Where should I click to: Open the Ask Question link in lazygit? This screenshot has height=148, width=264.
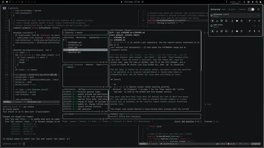pos(188,121)
